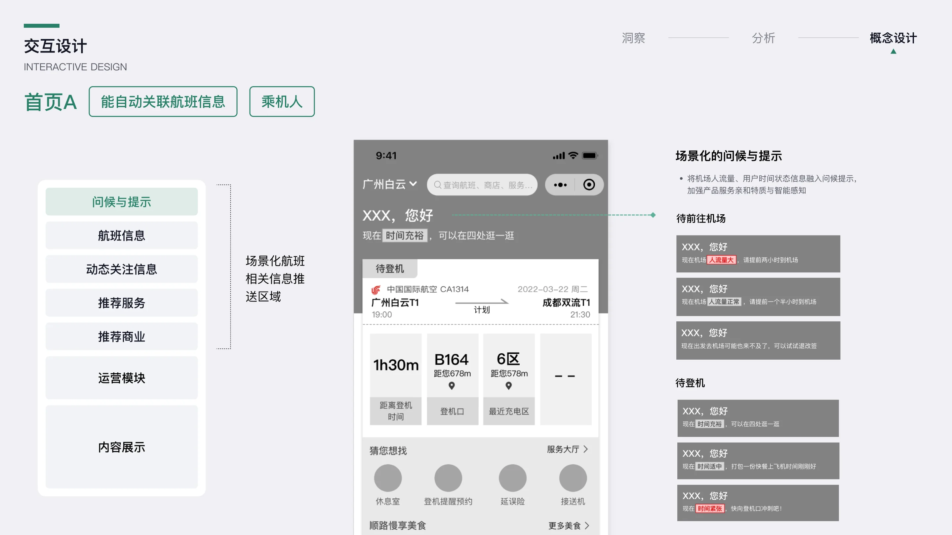The width and height of the screenshot is (952, 535).
Task: Click the search magnifier icon
Action: 438,185
